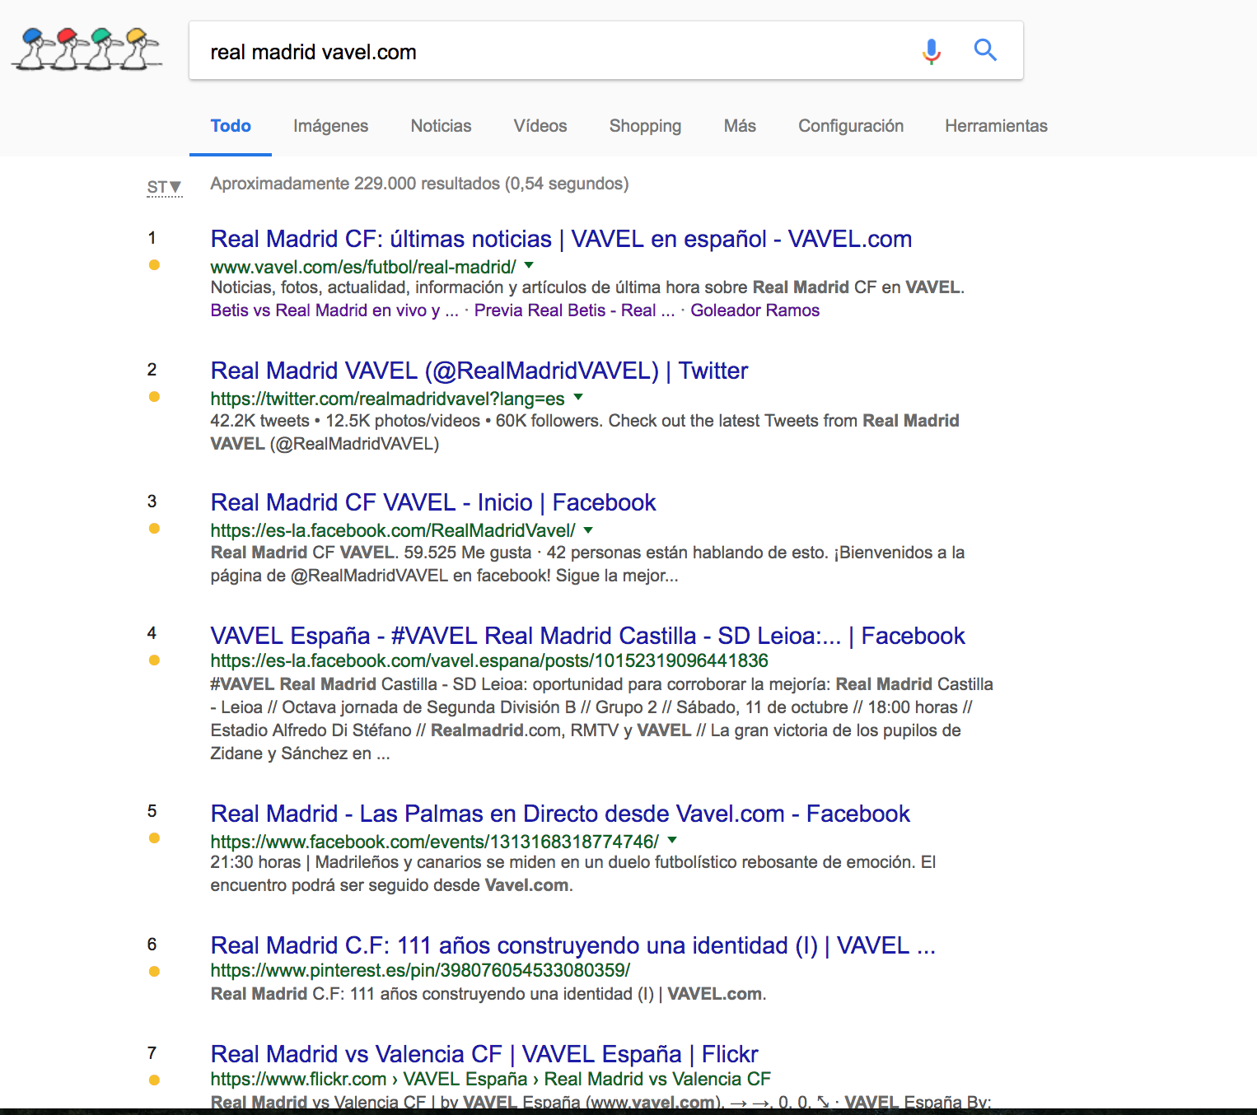This screenshot has width=1257, height=1115.
Task: Open 'Real Madrid CF VAVEL - Inicio | Facebook' result
Action: [433, 502]
